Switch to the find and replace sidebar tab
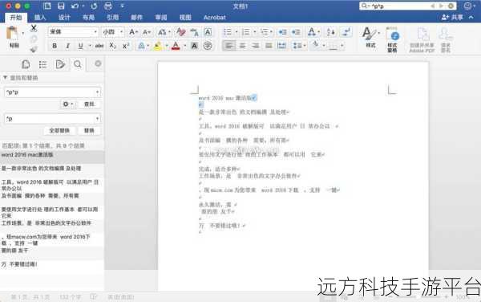Viewport: 481px width, 302px height. pyautogui.click(x=78, y=64)
